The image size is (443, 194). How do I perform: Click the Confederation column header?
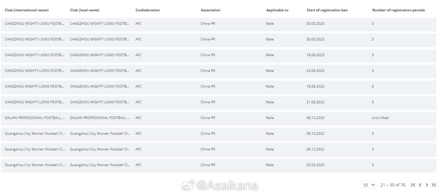click(x=148, y=10)
